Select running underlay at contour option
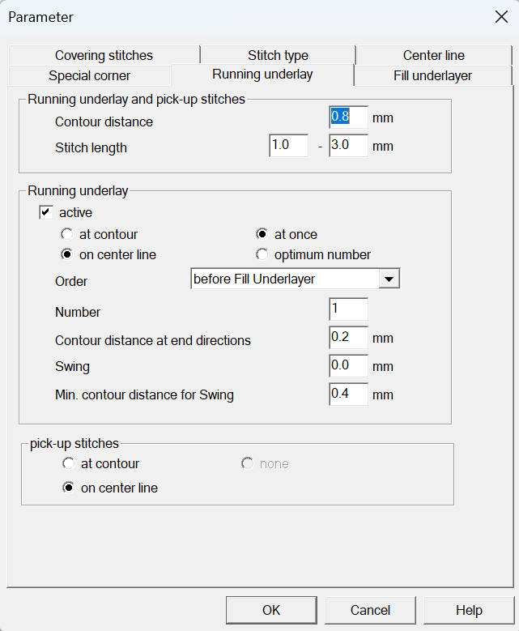Image resolution: width=519 pixels, height=631 pixels. 68,234
